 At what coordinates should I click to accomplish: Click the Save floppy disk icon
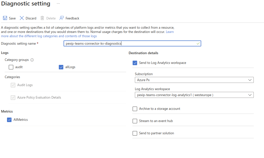5,18
